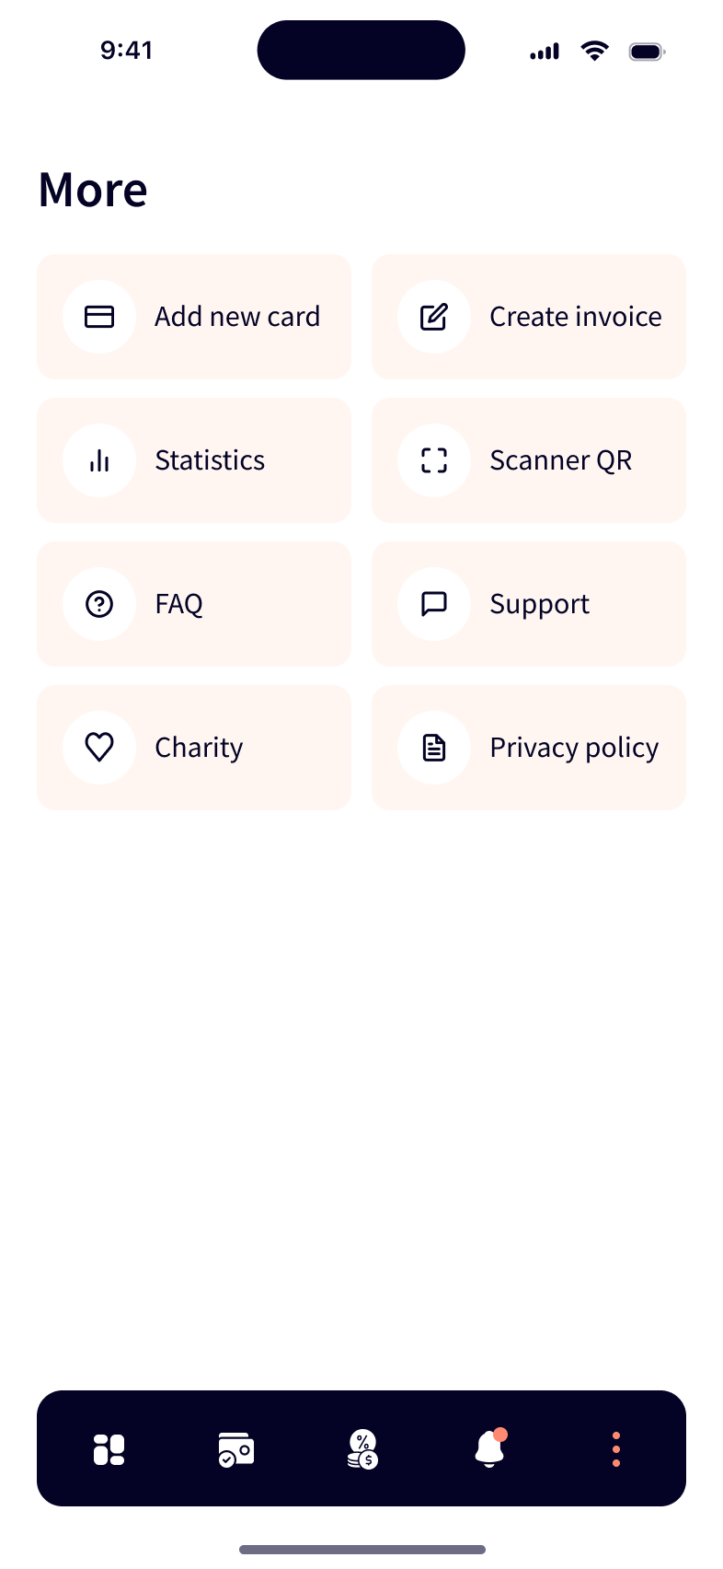Screen dimensions: 723x1569
Task: Tap the QR scanner frame icon
Action: [x=434, y=460]
